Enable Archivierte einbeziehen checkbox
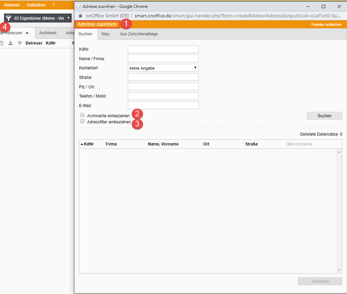 [82, 115]
